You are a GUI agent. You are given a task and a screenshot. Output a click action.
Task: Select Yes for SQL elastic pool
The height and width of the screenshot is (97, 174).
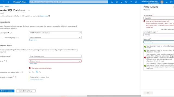pyautogui.click(x=30, y=72)
